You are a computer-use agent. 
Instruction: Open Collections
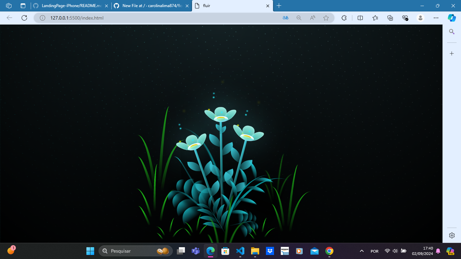pos(375,18)
